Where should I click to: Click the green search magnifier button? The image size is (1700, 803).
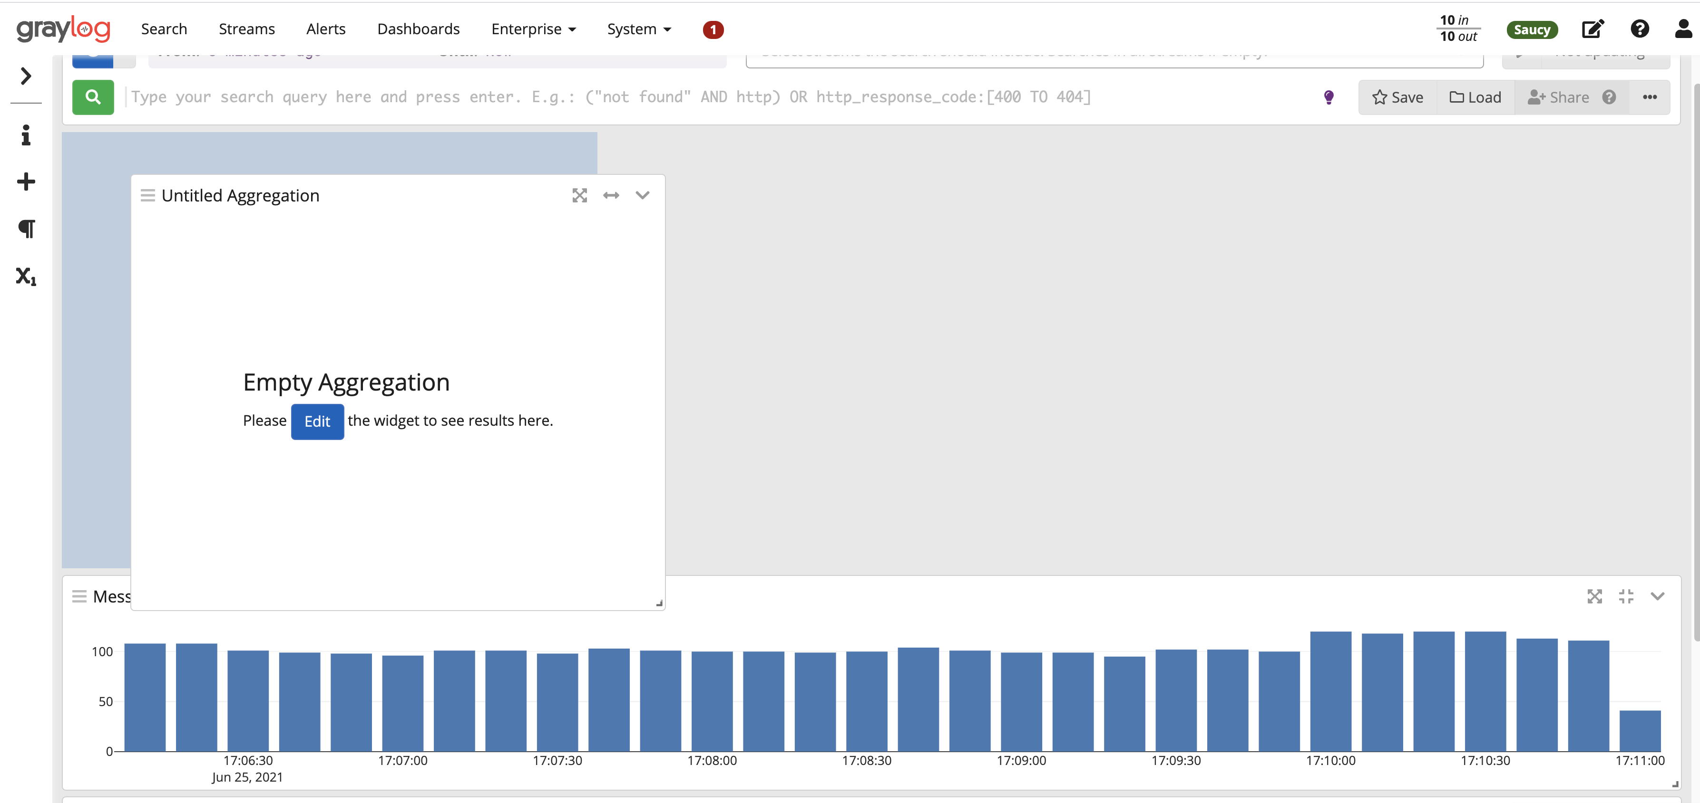(x=93, y=97)
